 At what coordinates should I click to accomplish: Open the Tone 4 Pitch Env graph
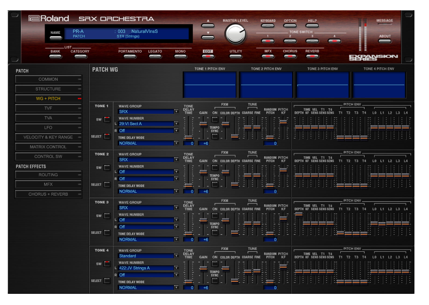379,85
